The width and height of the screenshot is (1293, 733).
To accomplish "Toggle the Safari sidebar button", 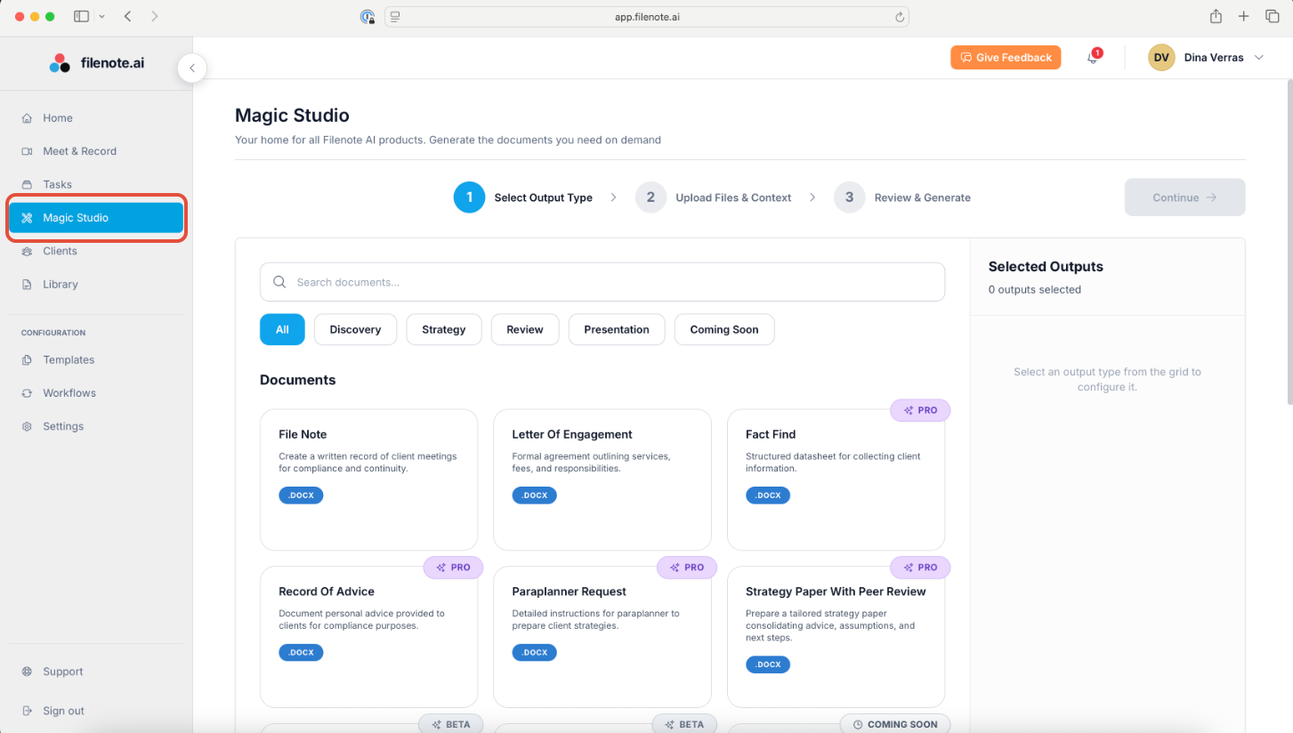I will tap(81, 16).
